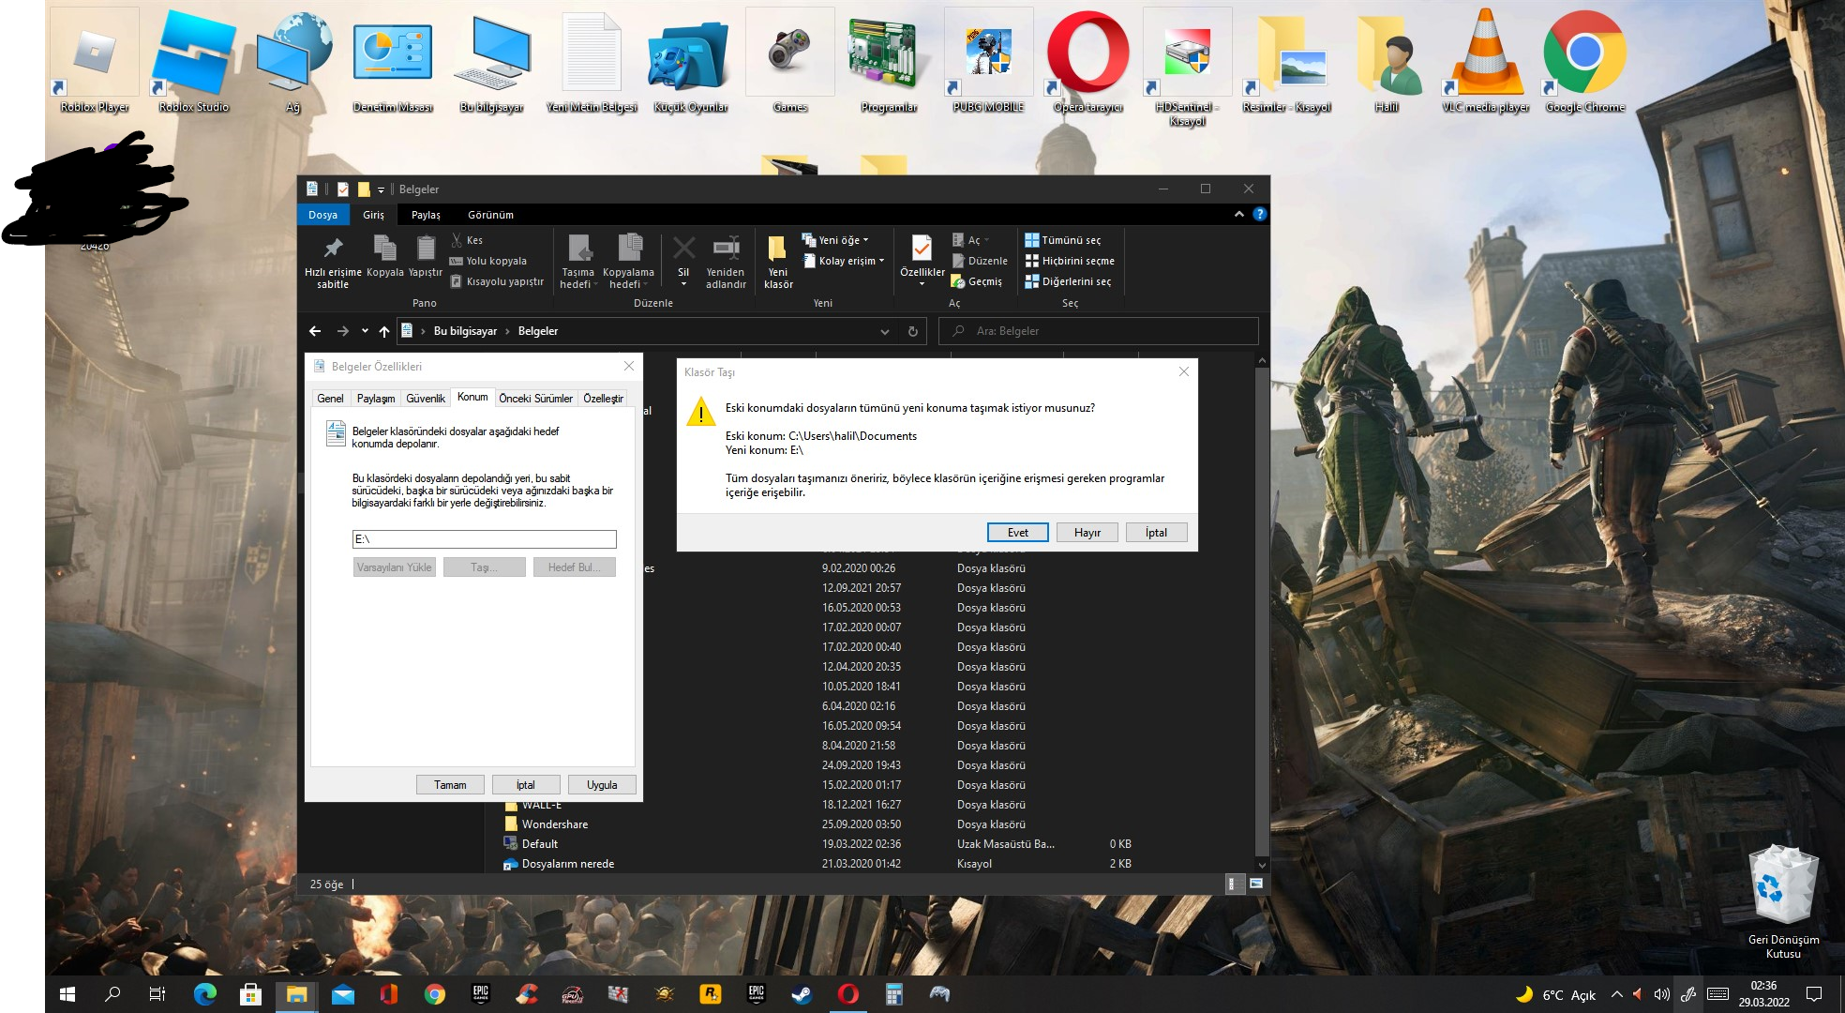Switch to the Giriş ribbon tab
1845x1013 pixels.
[373, 215]
